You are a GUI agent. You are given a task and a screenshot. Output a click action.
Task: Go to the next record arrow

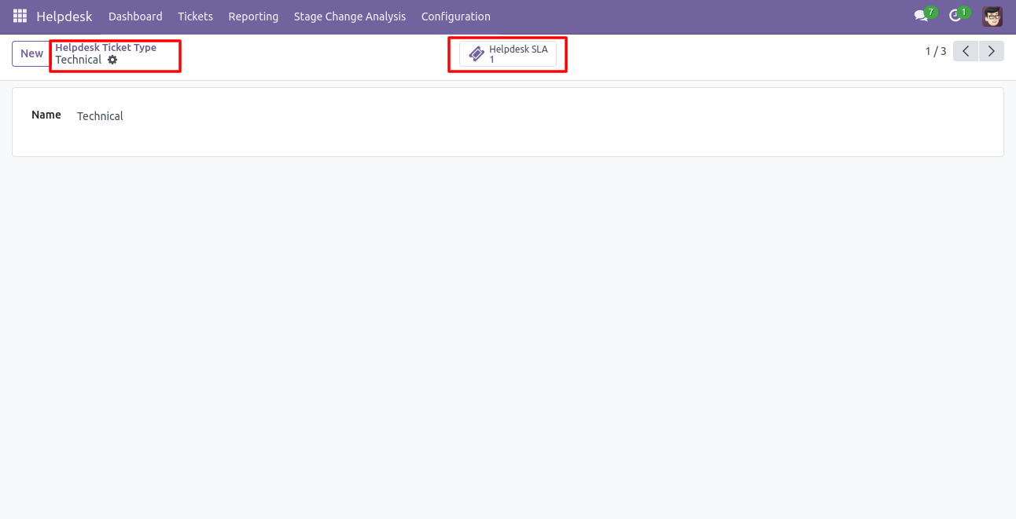tap(992, 52)
